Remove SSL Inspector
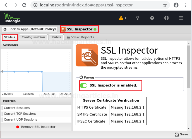The image size is (192, 139). [x=36, y=127]
